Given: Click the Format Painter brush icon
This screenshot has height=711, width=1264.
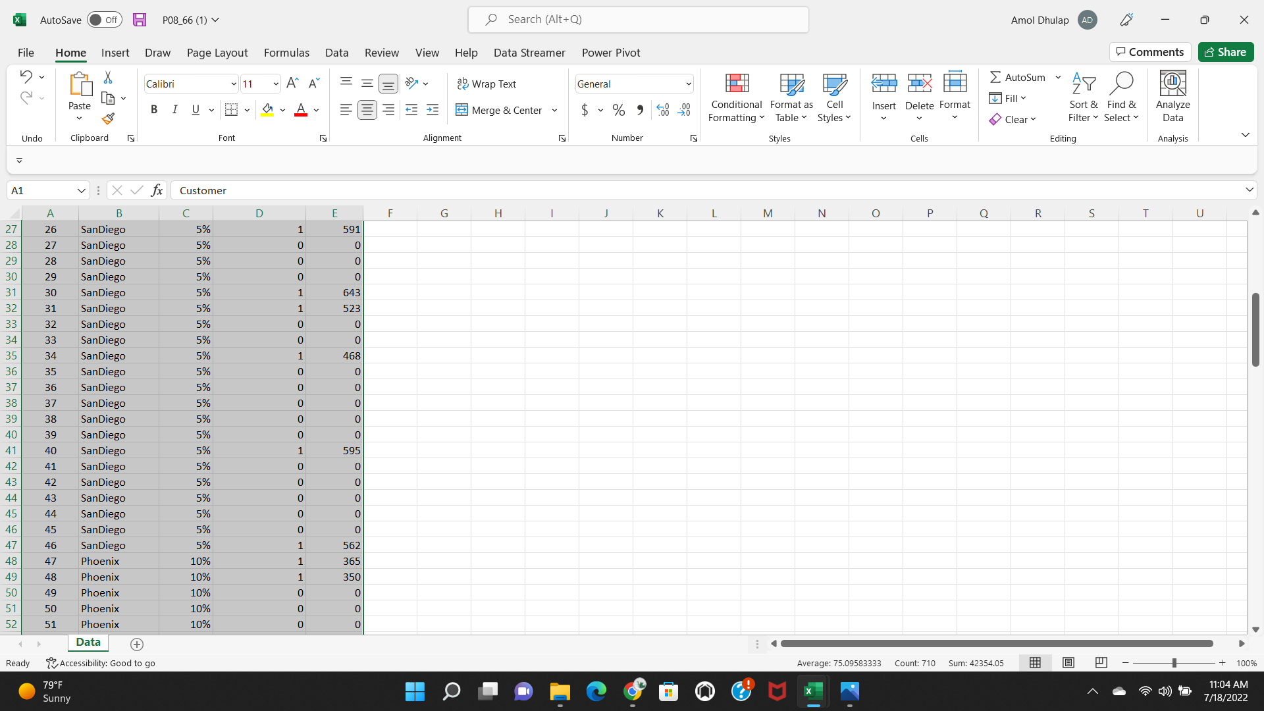Looking at the screenshot, I should coord(108,118).
